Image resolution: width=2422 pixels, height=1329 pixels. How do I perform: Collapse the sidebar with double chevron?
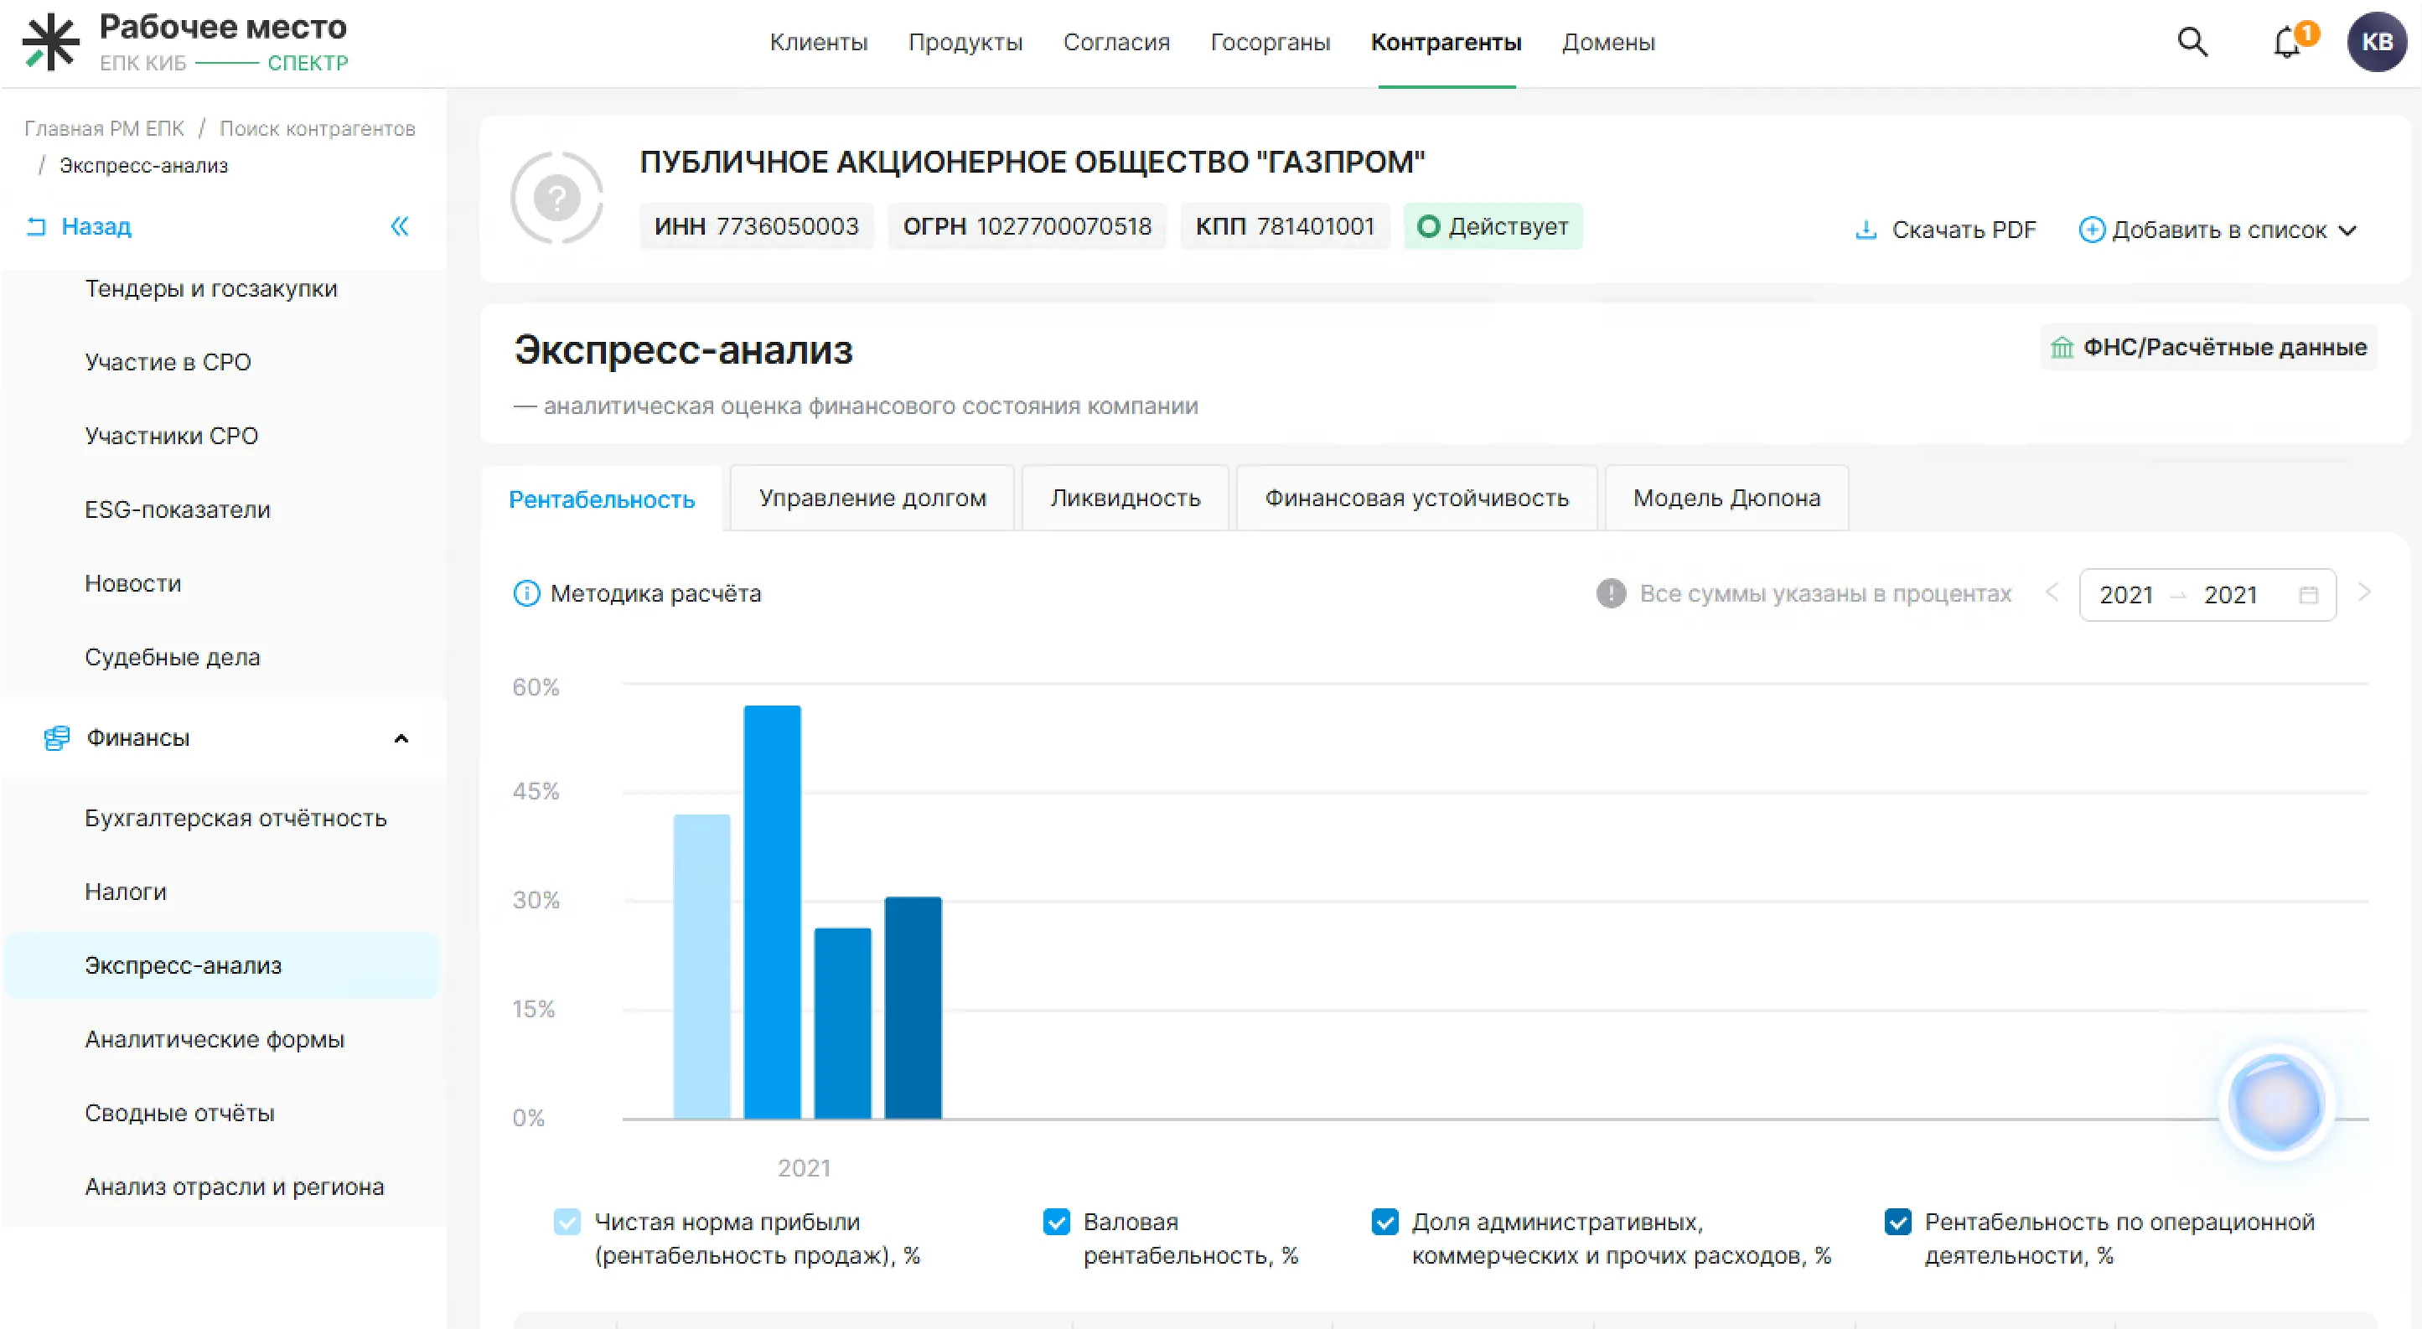point(400,226)
